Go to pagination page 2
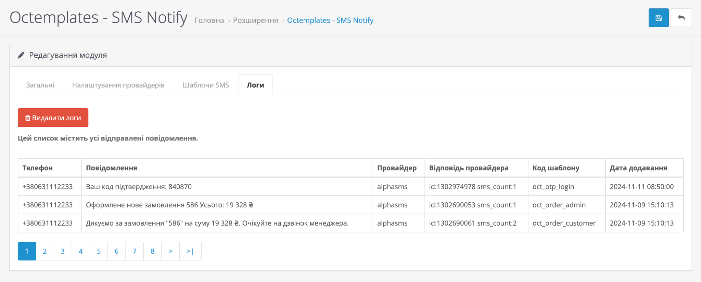This screenshot has width=701, height=282. coord(45,251)
